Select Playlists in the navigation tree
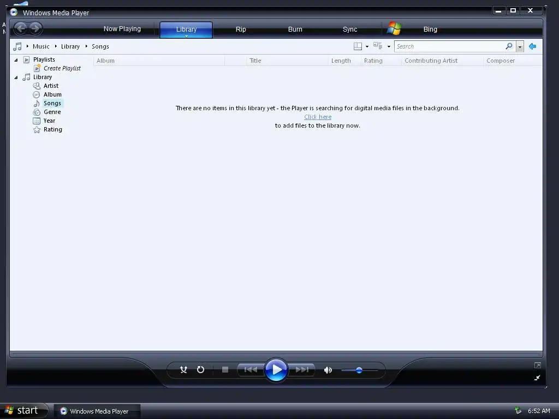Viewport: 559px width, 419px height. tap(44, 59)
